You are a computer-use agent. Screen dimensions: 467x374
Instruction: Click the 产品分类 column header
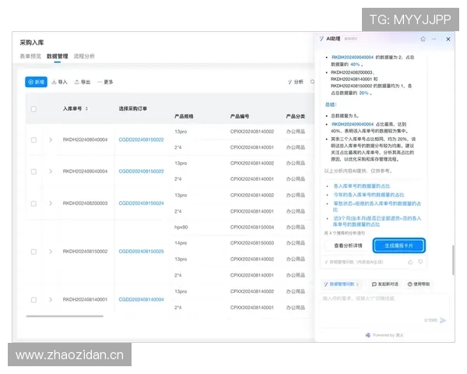(x=296, y=116)
